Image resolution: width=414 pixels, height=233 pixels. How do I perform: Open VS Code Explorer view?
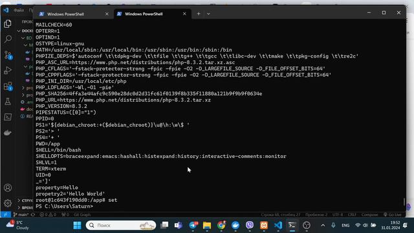[8, 24]
